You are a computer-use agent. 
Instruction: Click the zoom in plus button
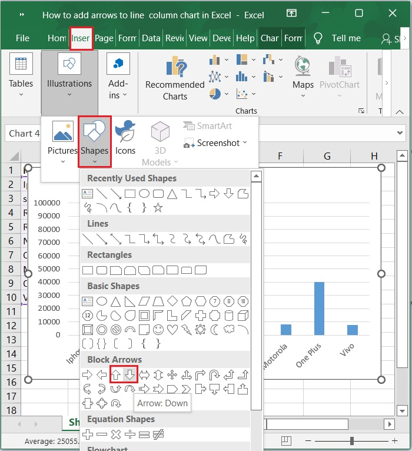395,440
